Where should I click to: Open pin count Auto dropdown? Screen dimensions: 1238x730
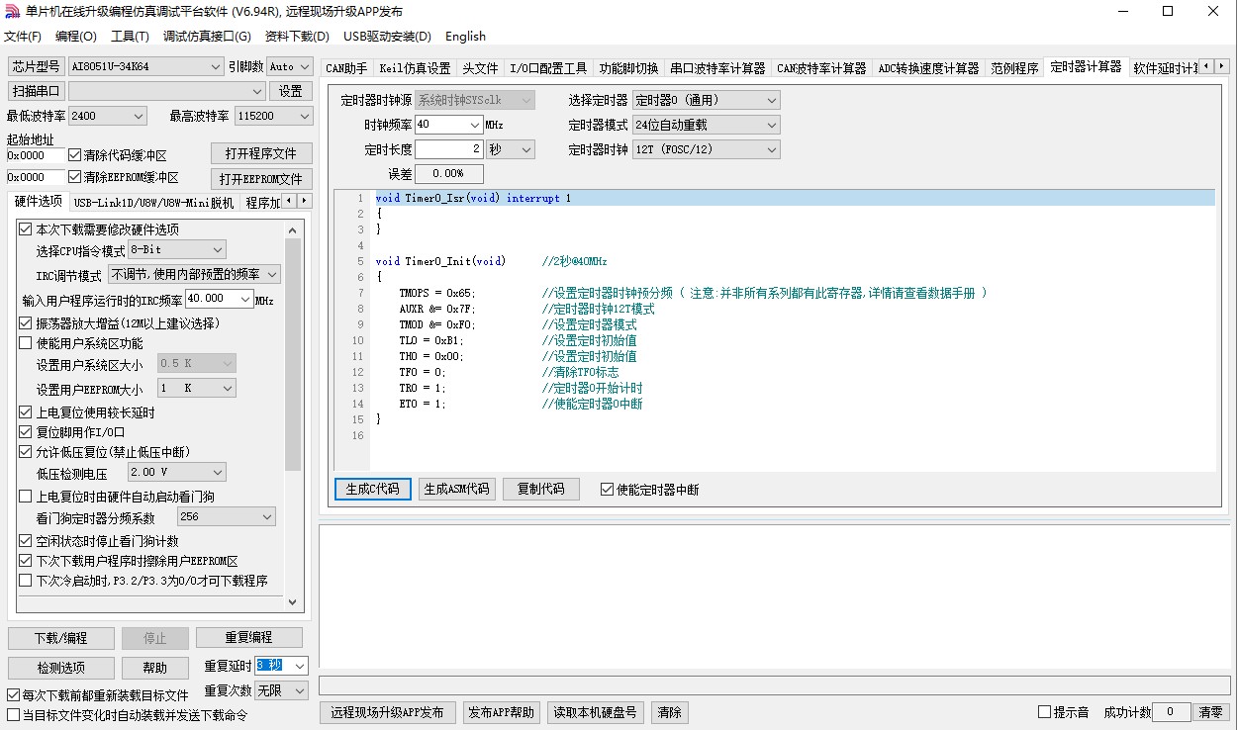click(x=289, y=66)
